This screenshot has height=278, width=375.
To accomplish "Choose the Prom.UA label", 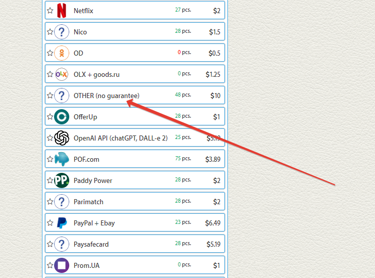I will [86, 265].
